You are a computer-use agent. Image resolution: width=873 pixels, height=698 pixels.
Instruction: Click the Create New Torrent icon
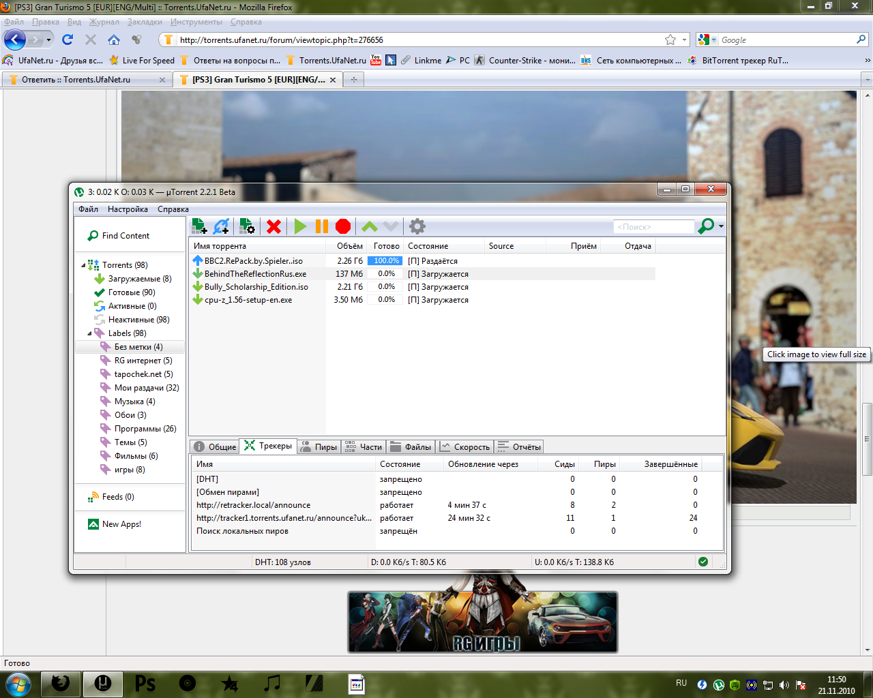(x=247, y=226)
